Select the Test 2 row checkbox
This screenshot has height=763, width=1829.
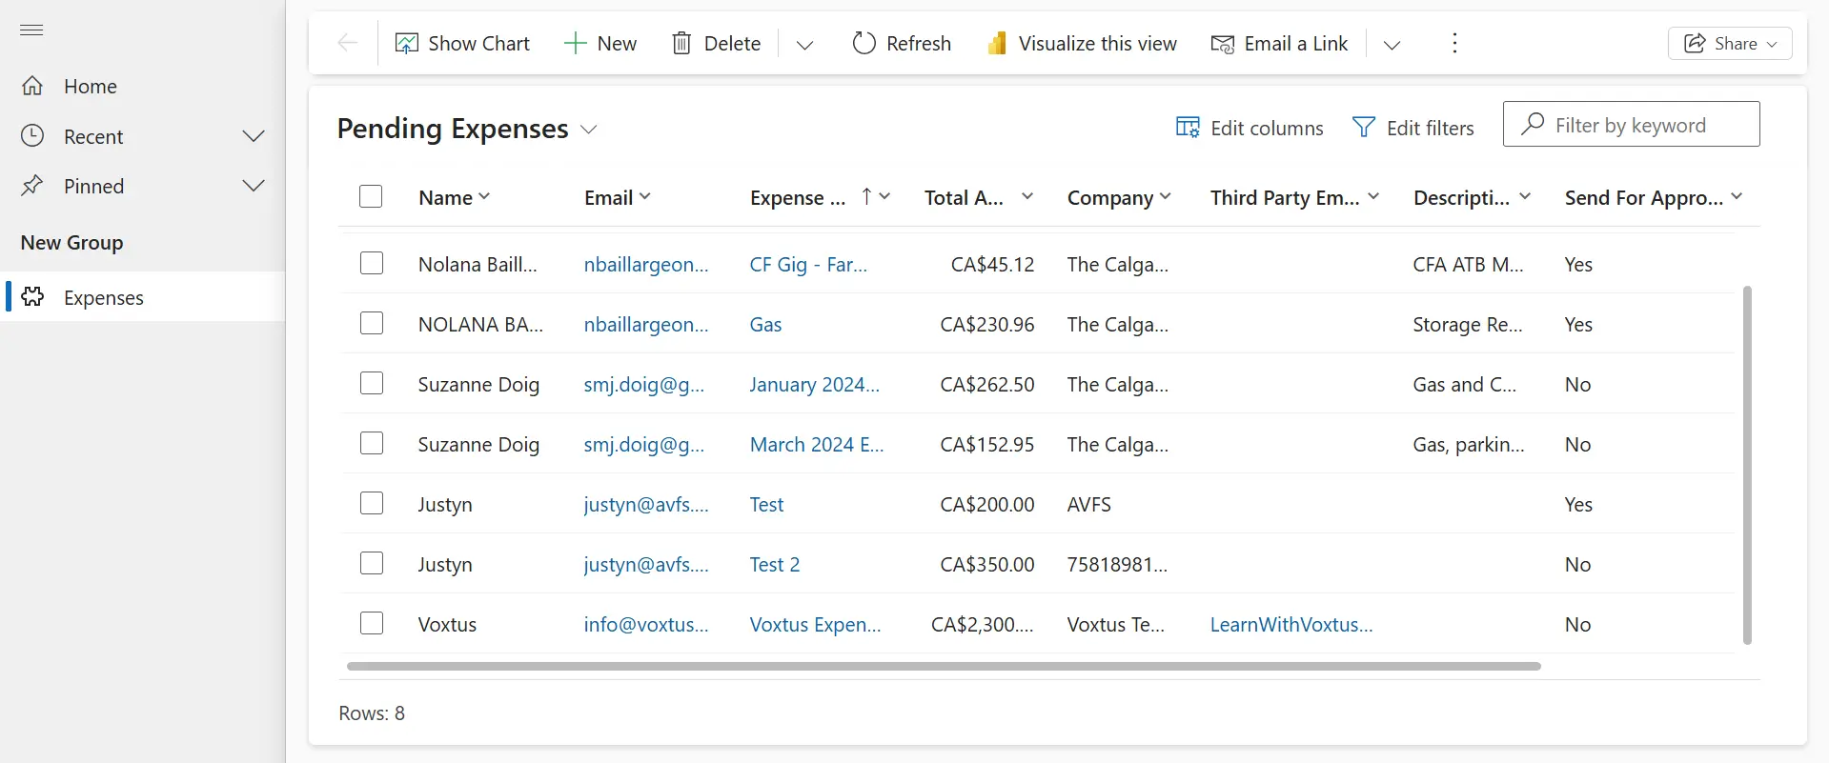click(x=372, y=563)
